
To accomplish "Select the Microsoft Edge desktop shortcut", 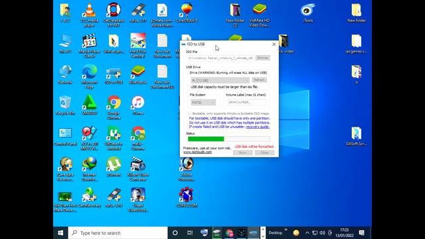I will click(x=90, y=77).
